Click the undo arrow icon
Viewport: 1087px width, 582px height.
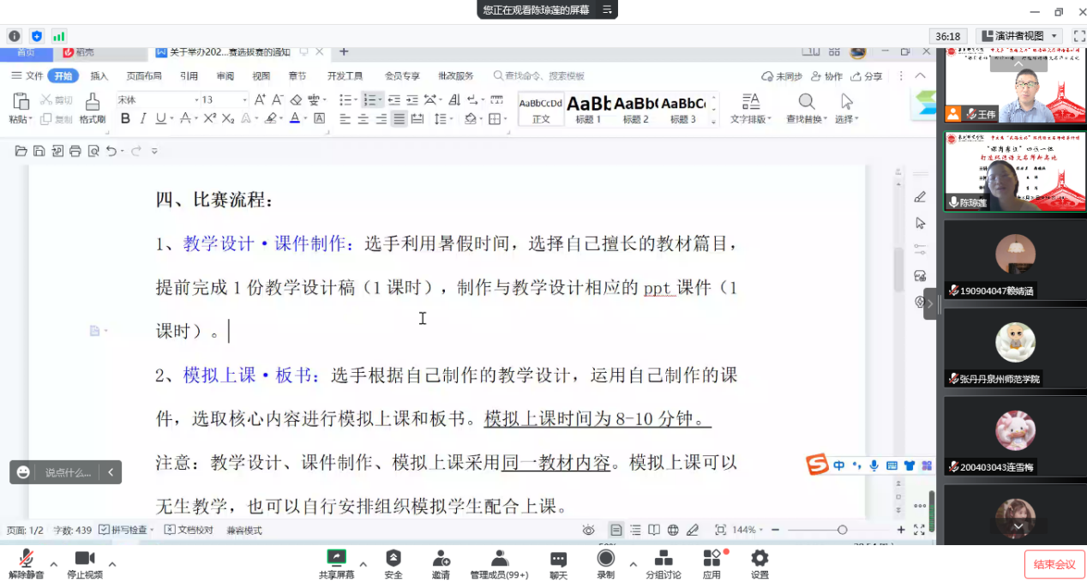(x=111, y=151)
